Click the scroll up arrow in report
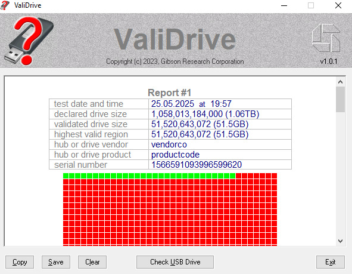352x274 pixels. [x=340, y=82]
